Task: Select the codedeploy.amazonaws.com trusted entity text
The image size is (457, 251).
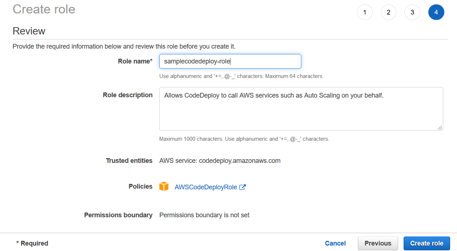Action: tap(240, 161)
